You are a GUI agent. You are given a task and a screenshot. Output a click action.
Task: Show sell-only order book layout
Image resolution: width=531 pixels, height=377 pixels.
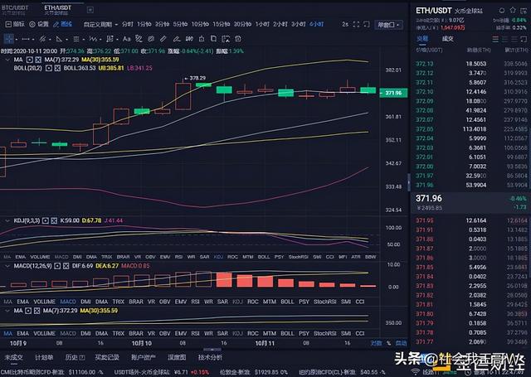coord(514,40)
